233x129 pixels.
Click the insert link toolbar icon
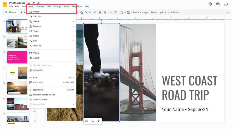[x=111, y=13]
